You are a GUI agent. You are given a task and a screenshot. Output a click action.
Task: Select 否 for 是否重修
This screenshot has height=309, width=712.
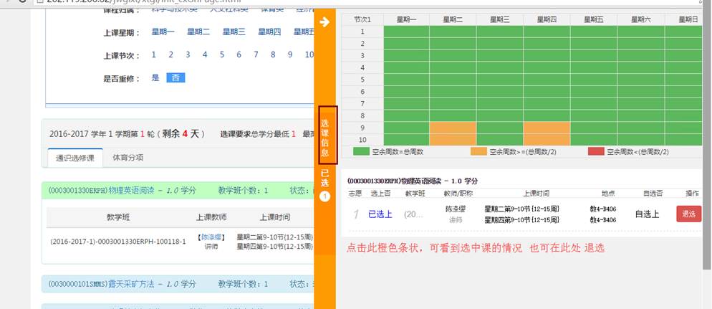coord(175,77)
